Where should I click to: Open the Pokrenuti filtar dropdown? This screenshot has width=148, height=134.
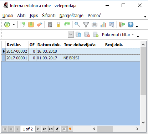(118, 35)
